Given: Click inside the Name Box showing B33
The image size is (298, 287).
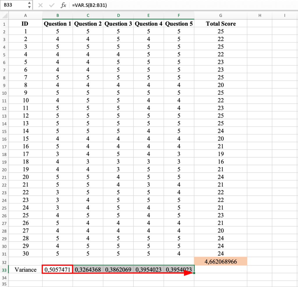Looking at the screenshot, I should 13,5.
